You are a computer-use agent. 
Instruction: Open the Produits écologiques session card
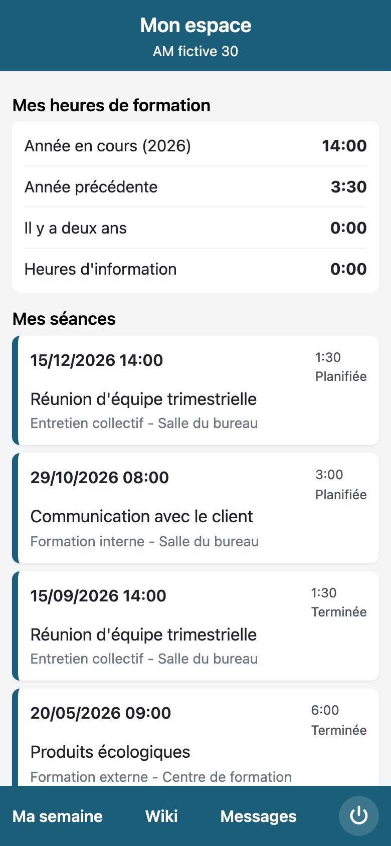pos(195,737)
